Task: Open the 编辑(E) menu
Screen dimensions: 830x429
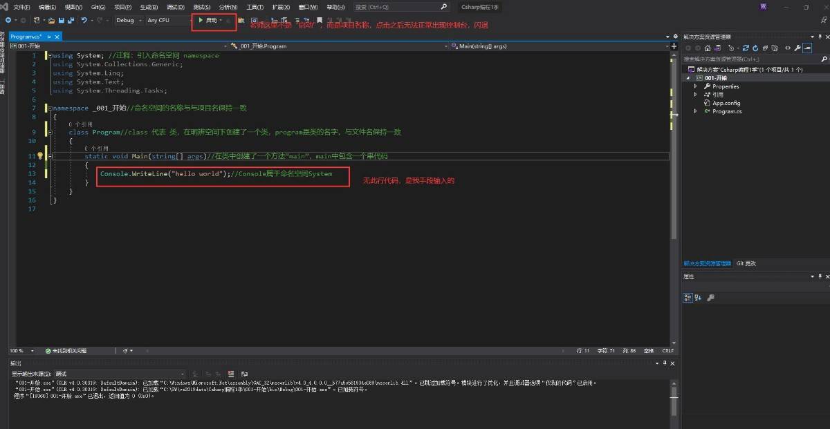Action: (48, 6)
